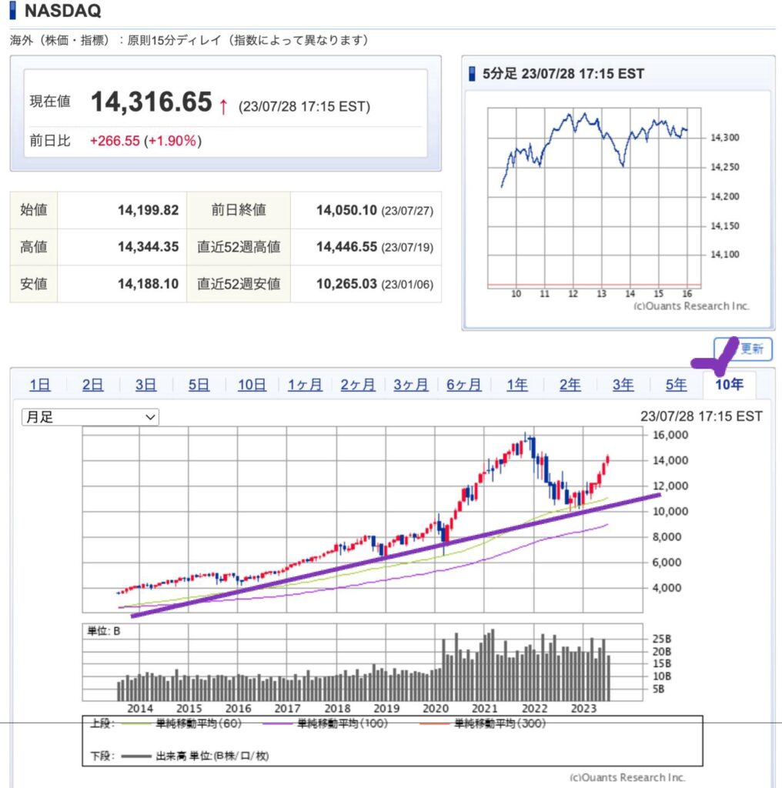Image resolution: width=782 pixels, height=788 pixels.
Task: Click the previous close 14,050.10
Action: click(346, 210)
